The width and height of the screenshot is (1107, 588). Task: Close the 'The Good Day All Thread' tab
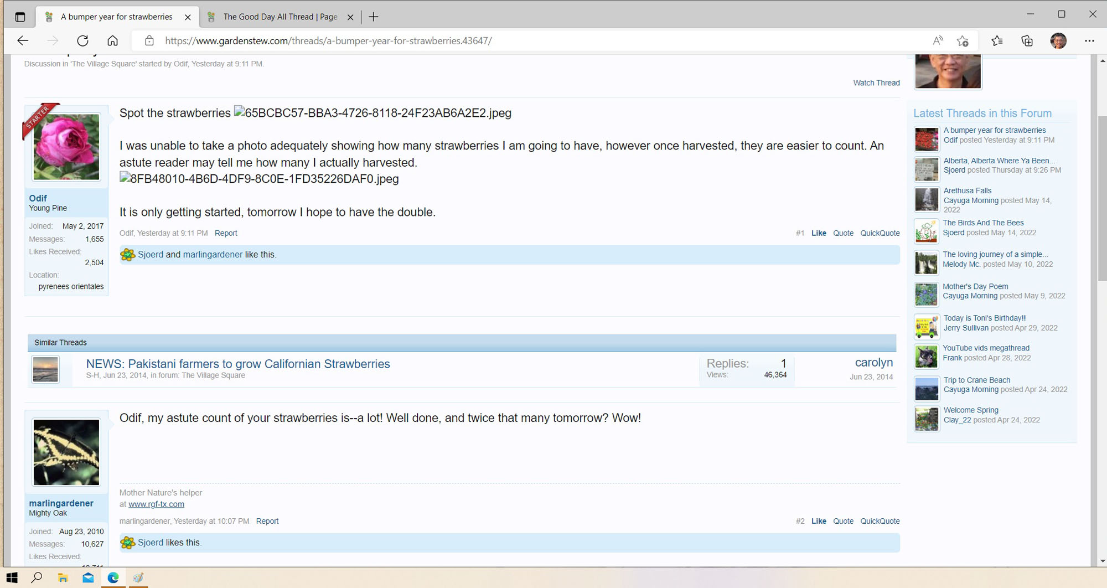coord(350,17)
